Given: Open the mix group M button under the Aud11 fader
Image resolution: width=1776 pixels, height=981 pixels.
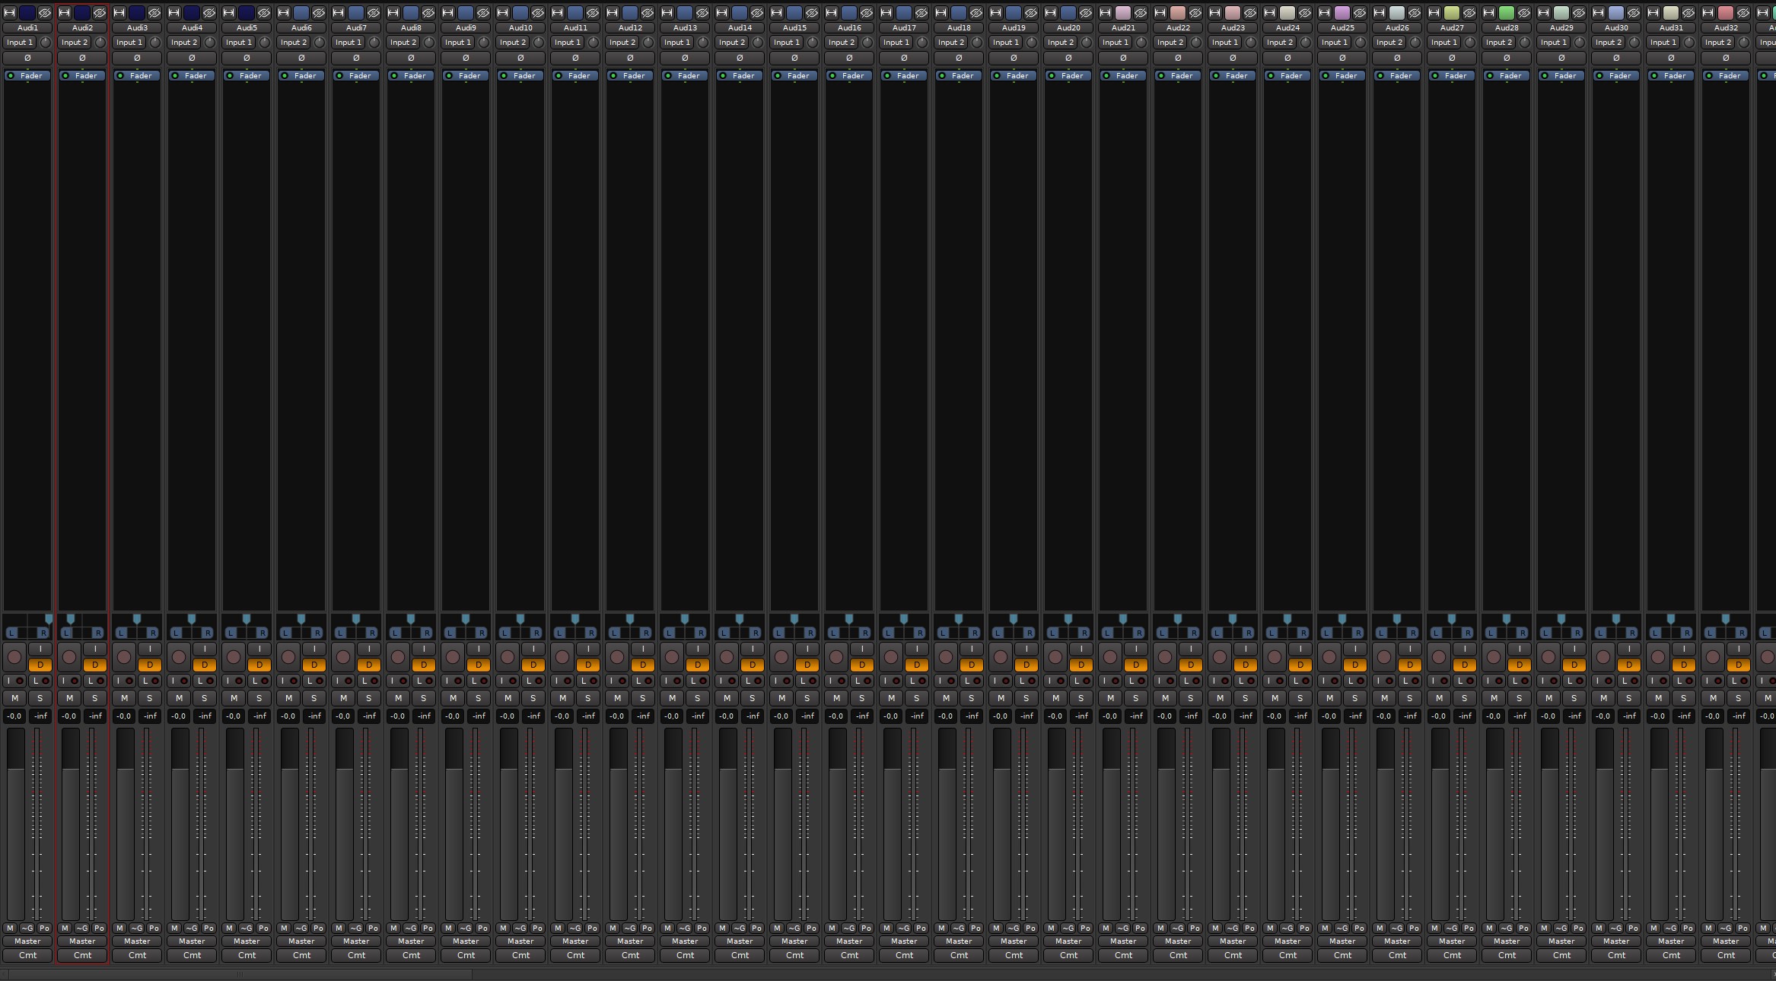Looking at the screenshot, I should click(559, 928).
